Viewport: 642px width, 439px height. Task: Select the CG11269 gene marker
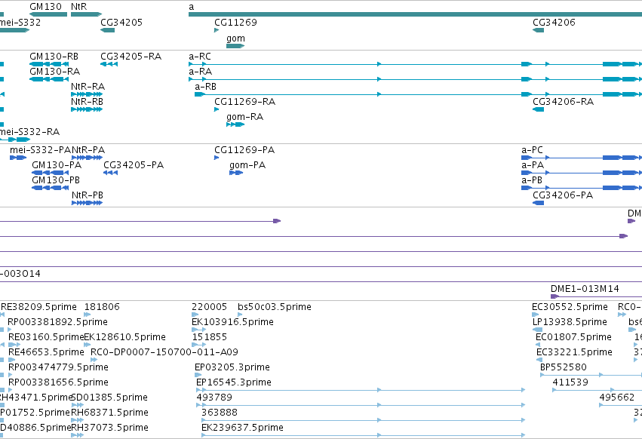217,30
